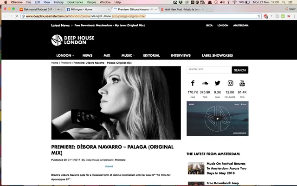
Task: Click the Dropbox icon in menu bar
Action: [x=181, y=2]
